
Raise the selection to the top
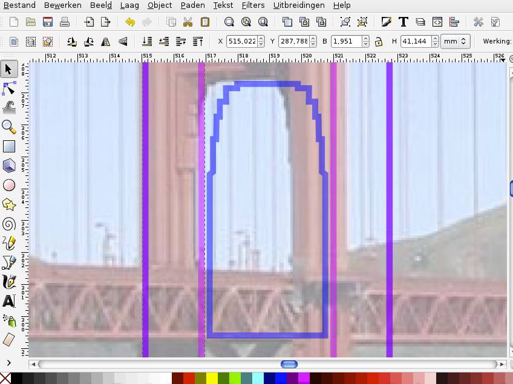[198, 42]
